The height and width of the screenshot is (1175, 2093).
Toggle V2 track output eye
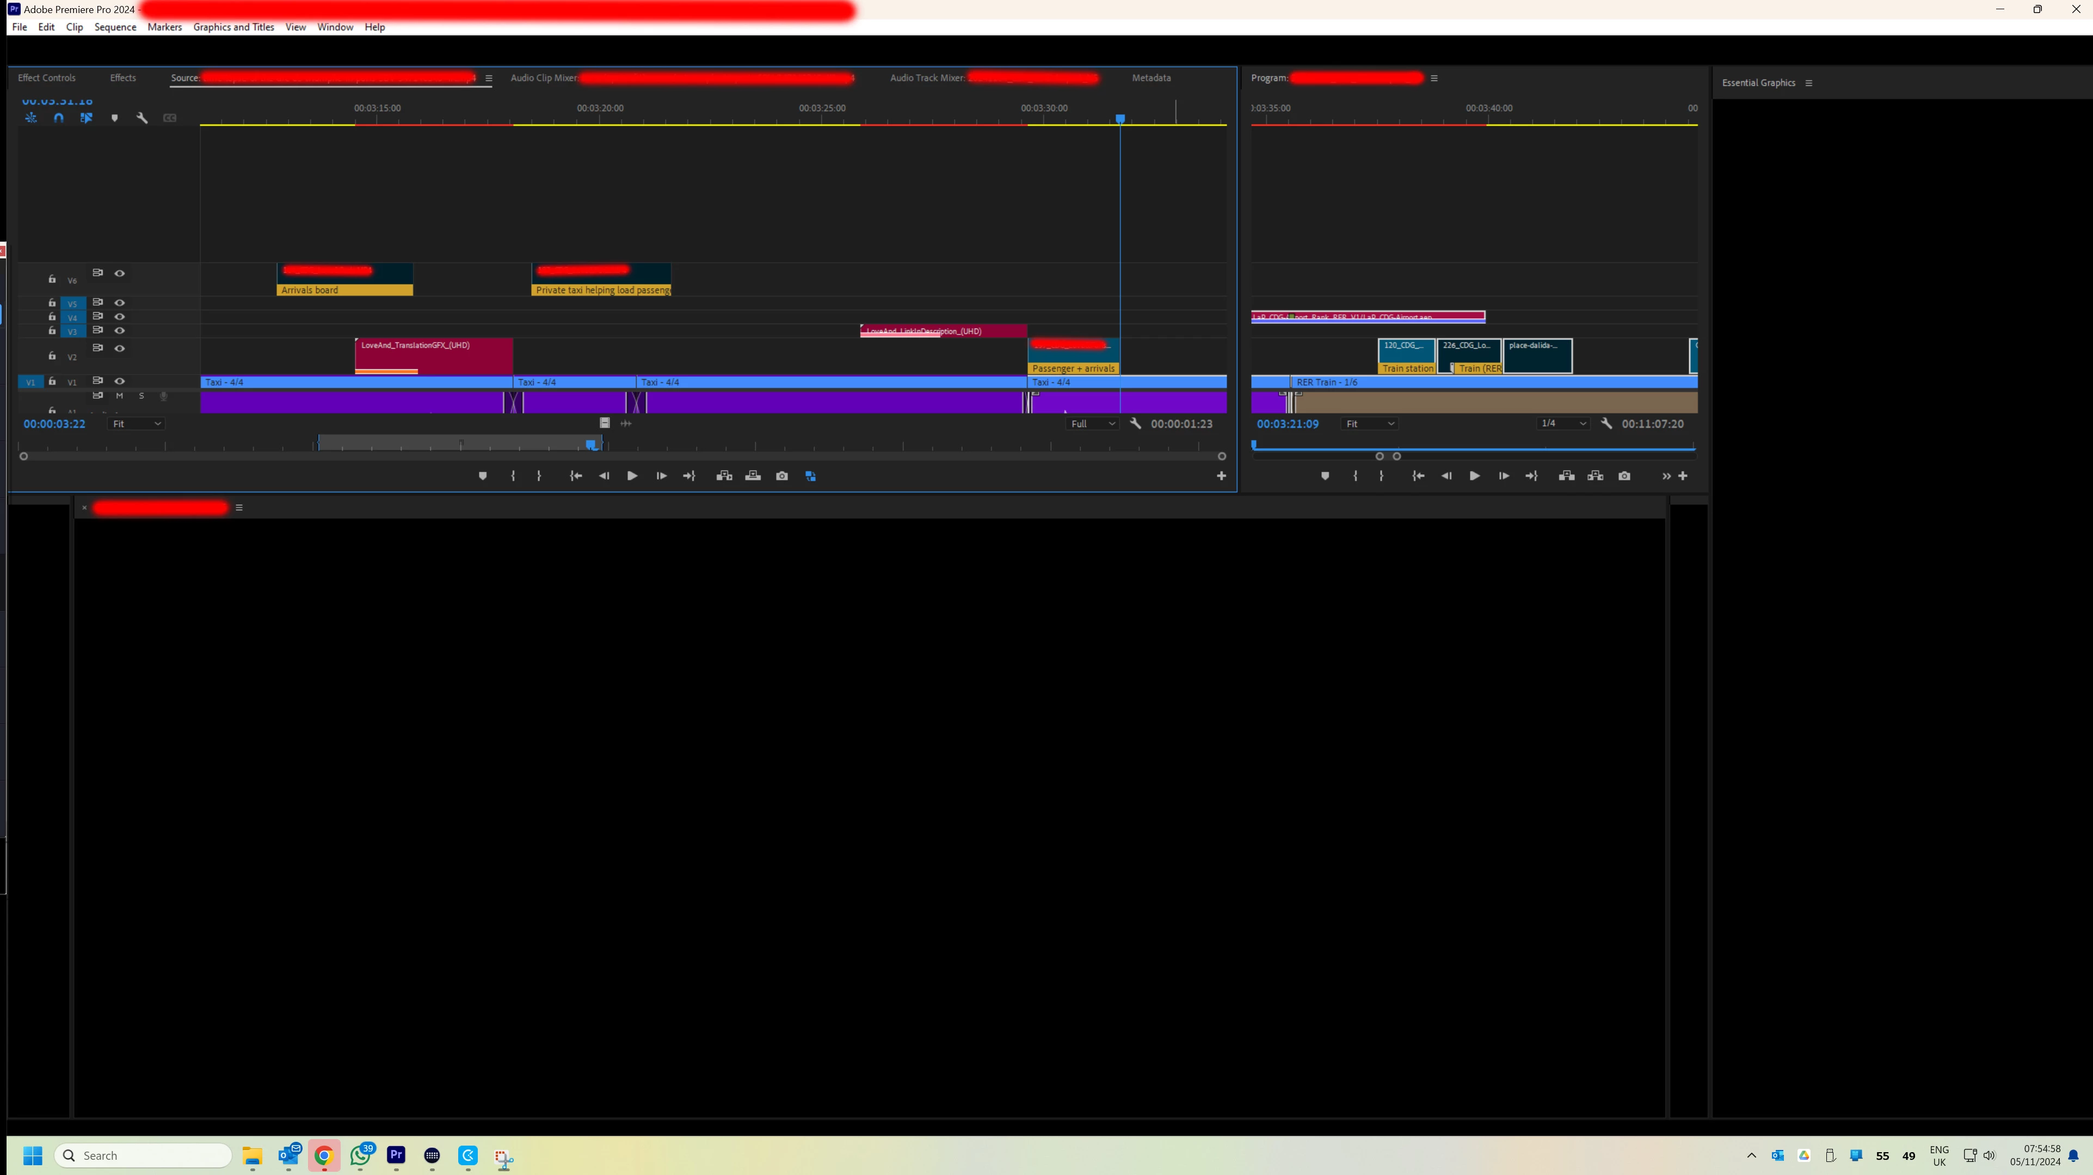119,348
